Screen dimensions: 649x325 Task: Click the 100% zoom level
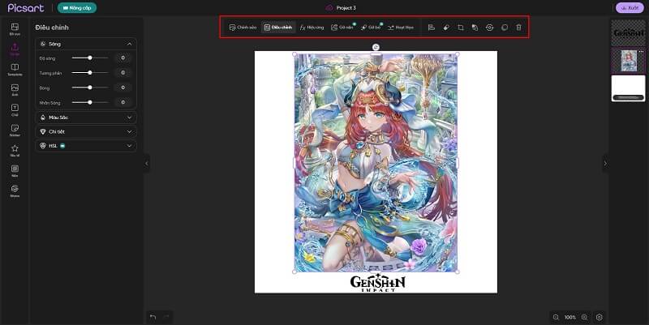pos(570,317)
